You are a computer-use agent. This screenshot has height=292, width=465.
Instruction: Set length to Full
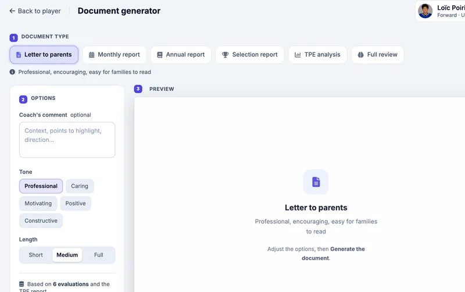coord(99,255)
